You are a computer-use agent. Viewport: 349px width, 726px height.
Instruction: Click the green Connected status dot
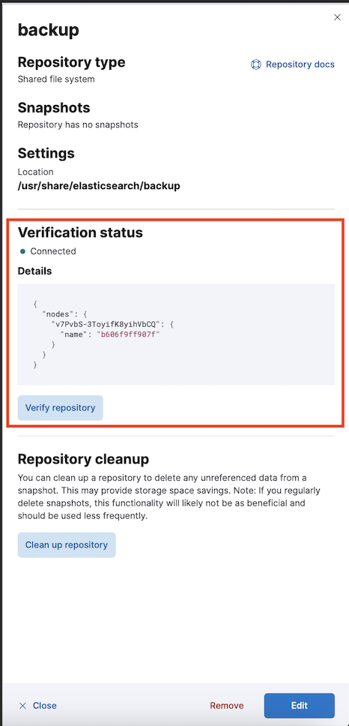click(22, 251)
